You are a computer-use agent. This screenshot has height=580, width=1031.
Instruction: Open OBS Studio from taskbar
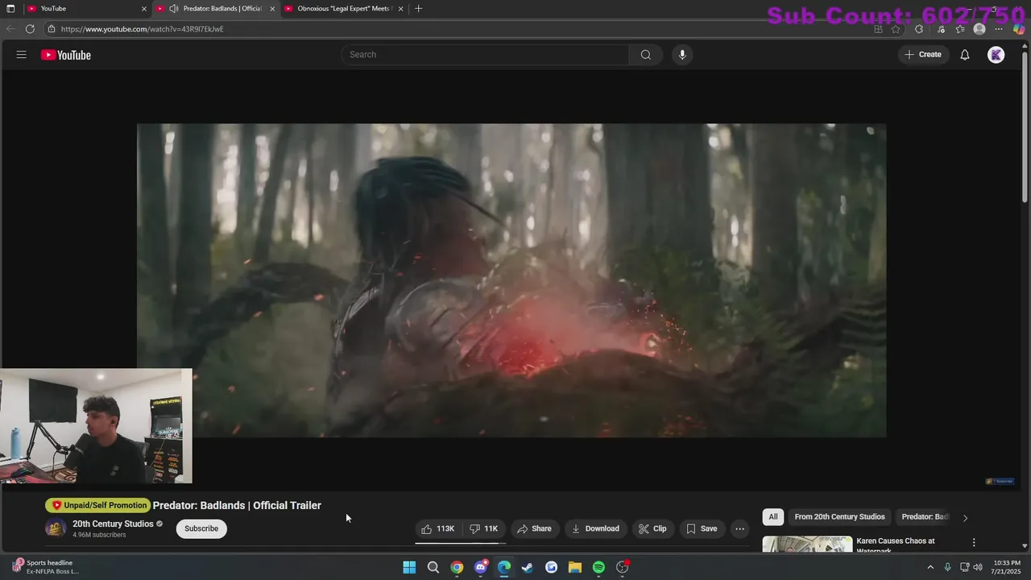point(623,567)
